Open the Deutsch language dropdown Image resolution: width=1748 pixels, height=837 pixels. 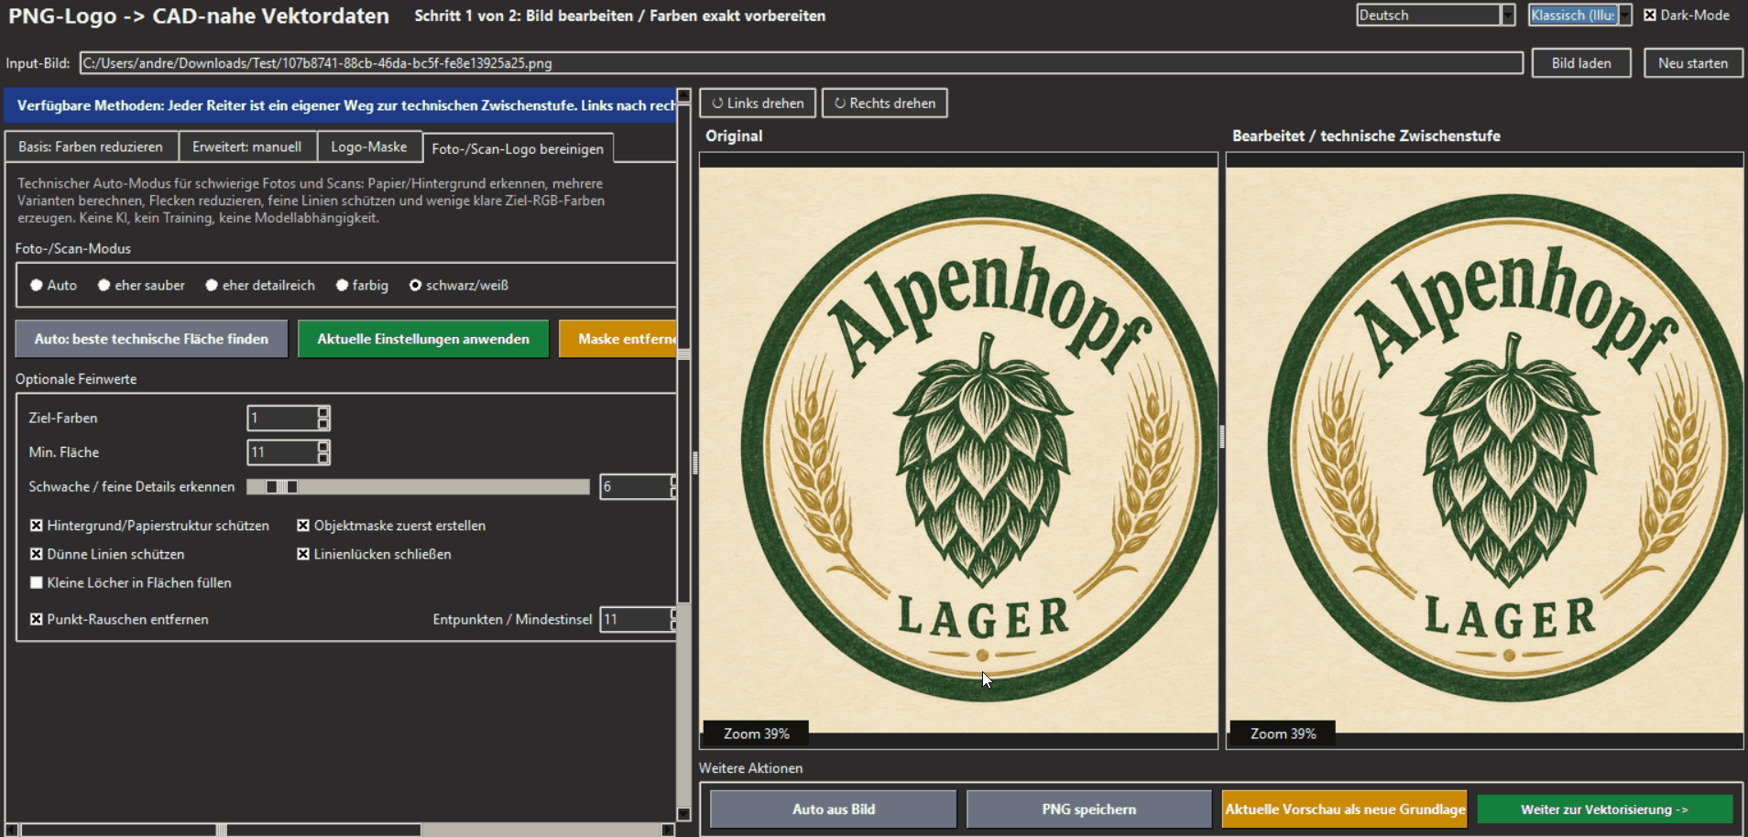[x=1436, y=15]
